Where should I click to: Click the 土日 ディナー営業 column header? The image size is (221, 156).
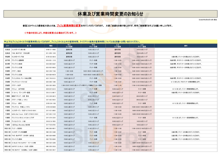pos(142,46)
